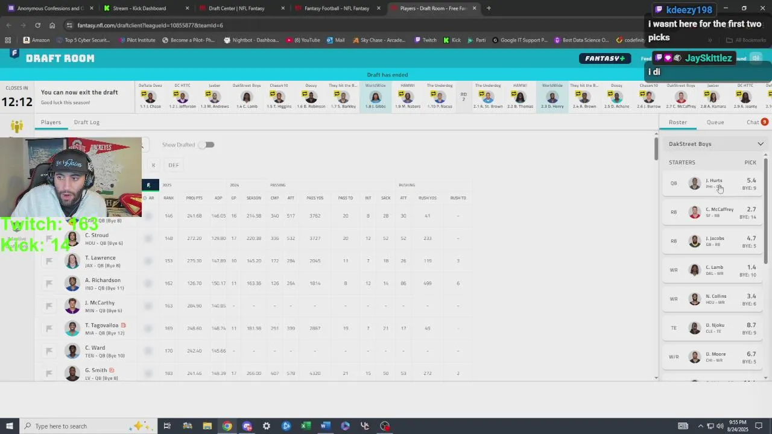
Task: Sort table by PASS YDS column
Action: click(315, 198)
